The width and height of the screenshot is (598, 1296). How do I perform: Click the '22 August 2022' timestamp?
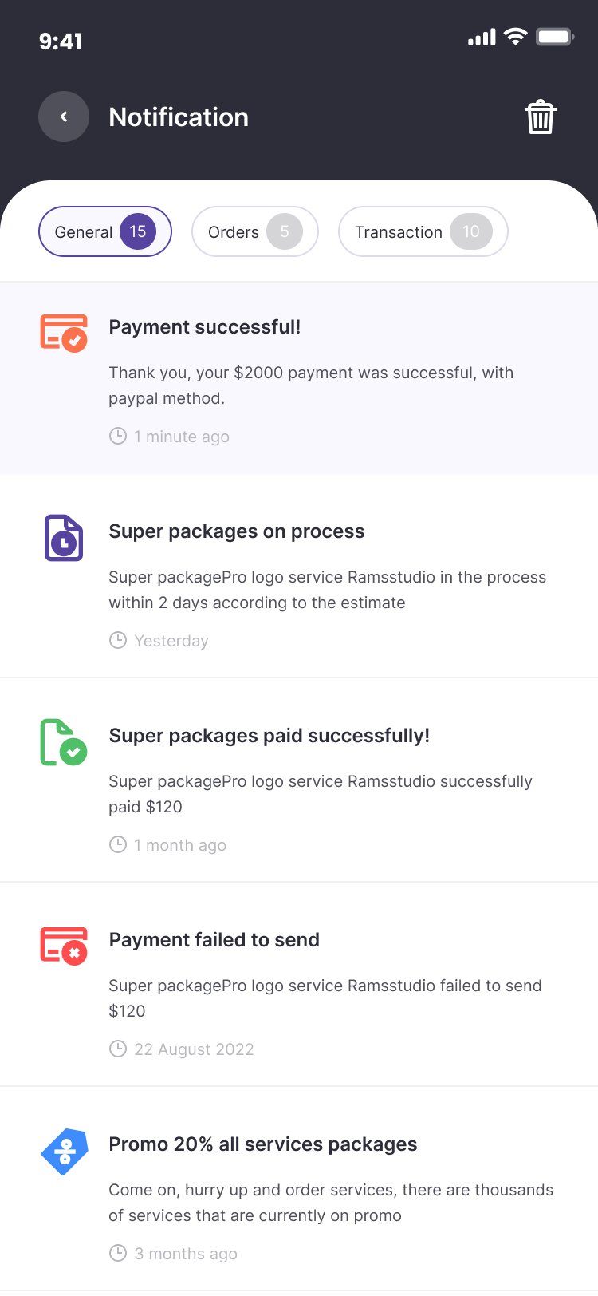coord(194,1049)
